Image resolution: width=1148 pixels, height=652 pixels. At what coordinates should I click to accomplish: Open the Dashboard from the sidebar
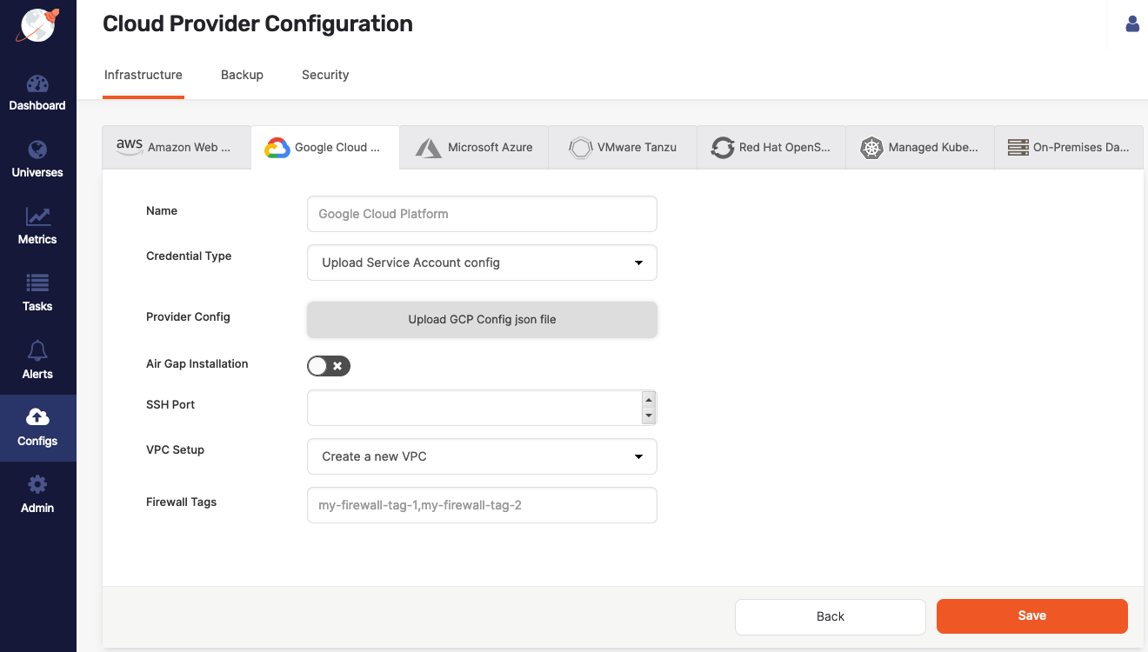[37, 91]
